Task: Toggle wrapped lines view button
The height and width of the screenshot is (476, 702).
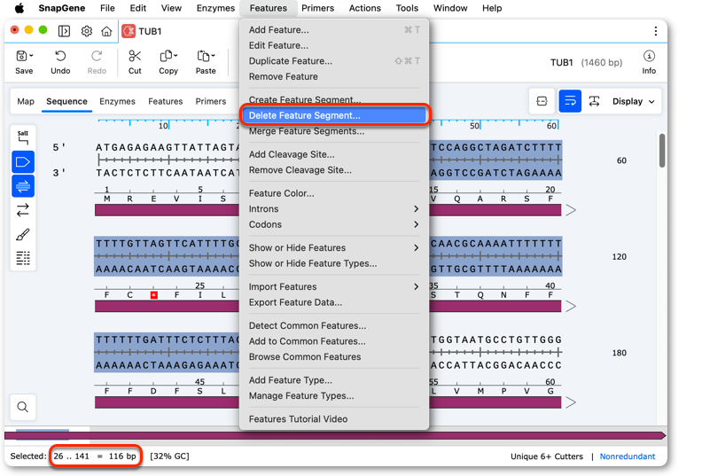Action: point(570,101)
